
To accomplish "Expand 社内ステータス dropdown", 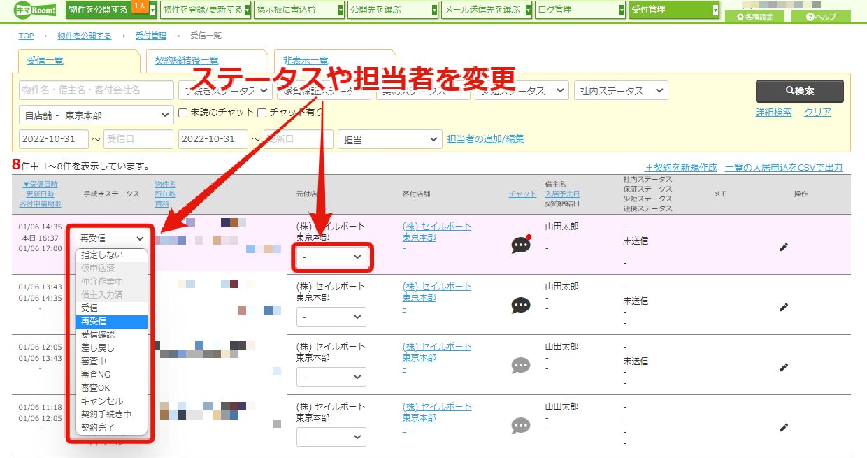I will [x=621, y=91].
